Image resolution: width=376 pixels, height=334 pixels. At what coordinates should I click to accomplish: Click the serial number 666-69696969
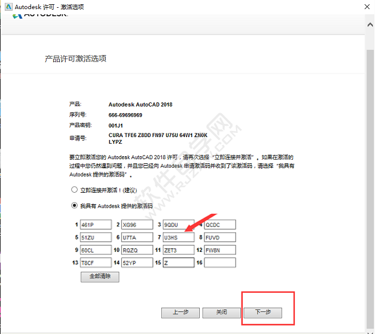point(125,115)
